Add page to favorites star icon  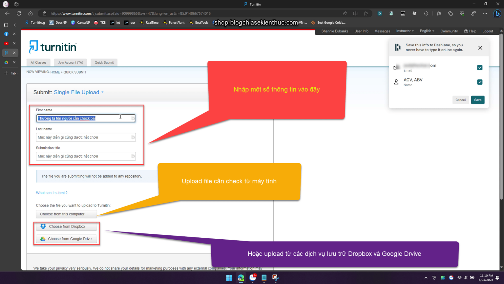coord(366,13)
